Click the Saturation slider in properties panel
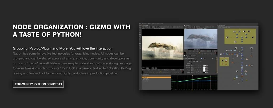 coord(198,65)
